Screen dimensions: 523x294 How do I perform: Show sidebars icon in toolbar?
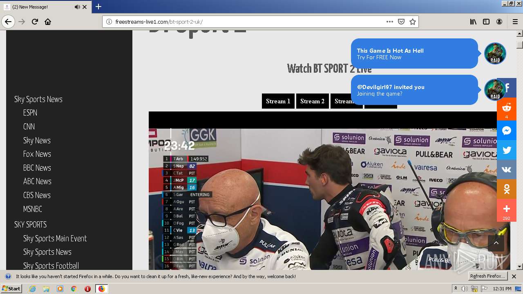point(486,22)
